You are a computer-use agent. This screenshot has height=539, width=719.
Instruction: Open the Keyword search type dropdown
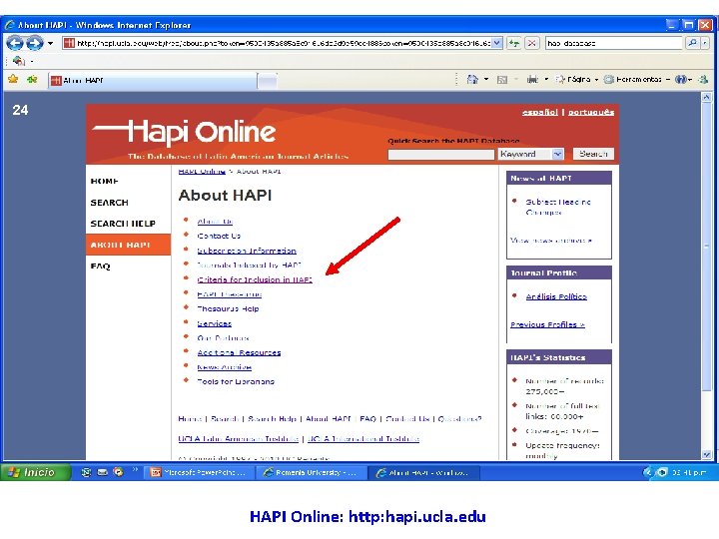(530, 154)
